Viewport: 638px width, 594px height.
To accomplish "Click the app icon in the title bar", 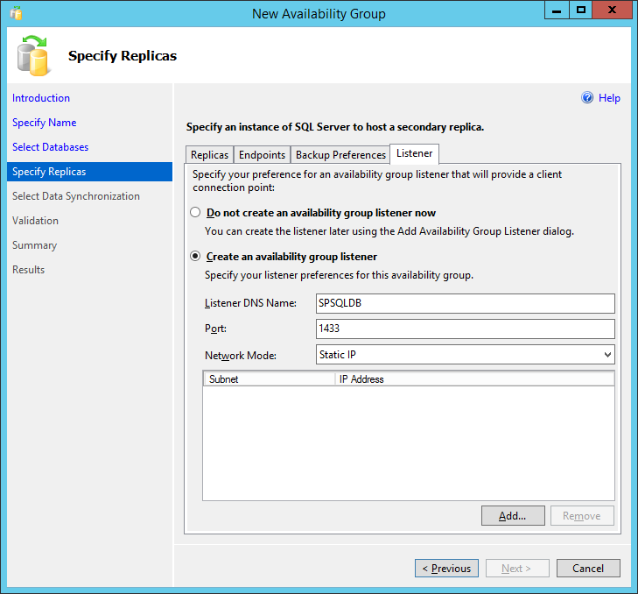I will (x=16, y=13).
